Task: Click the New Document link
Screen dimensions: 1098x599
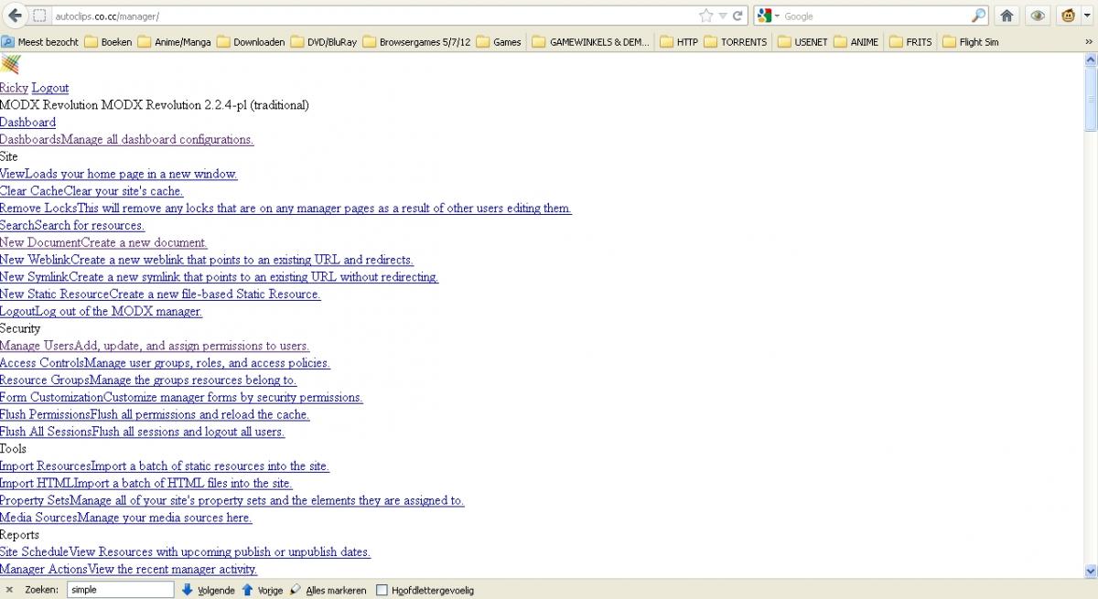Action: pyautogui.click(x=103, y=243)
